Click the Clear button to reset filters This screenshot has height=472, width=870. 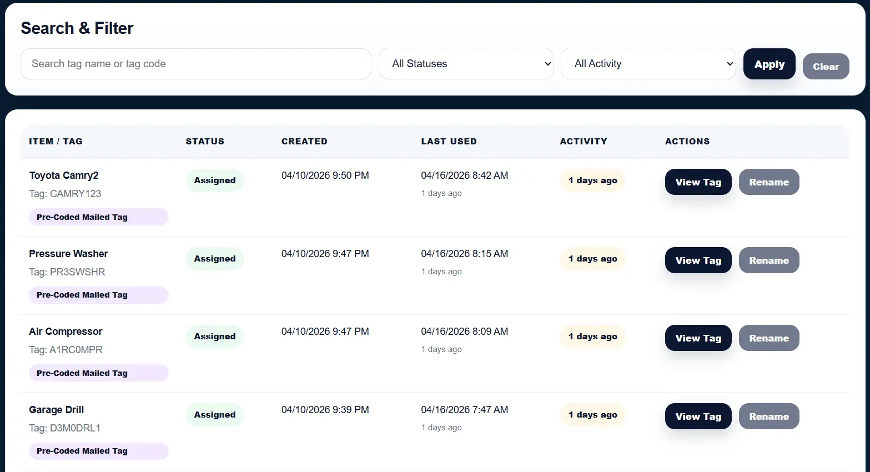tap(826, 66)
